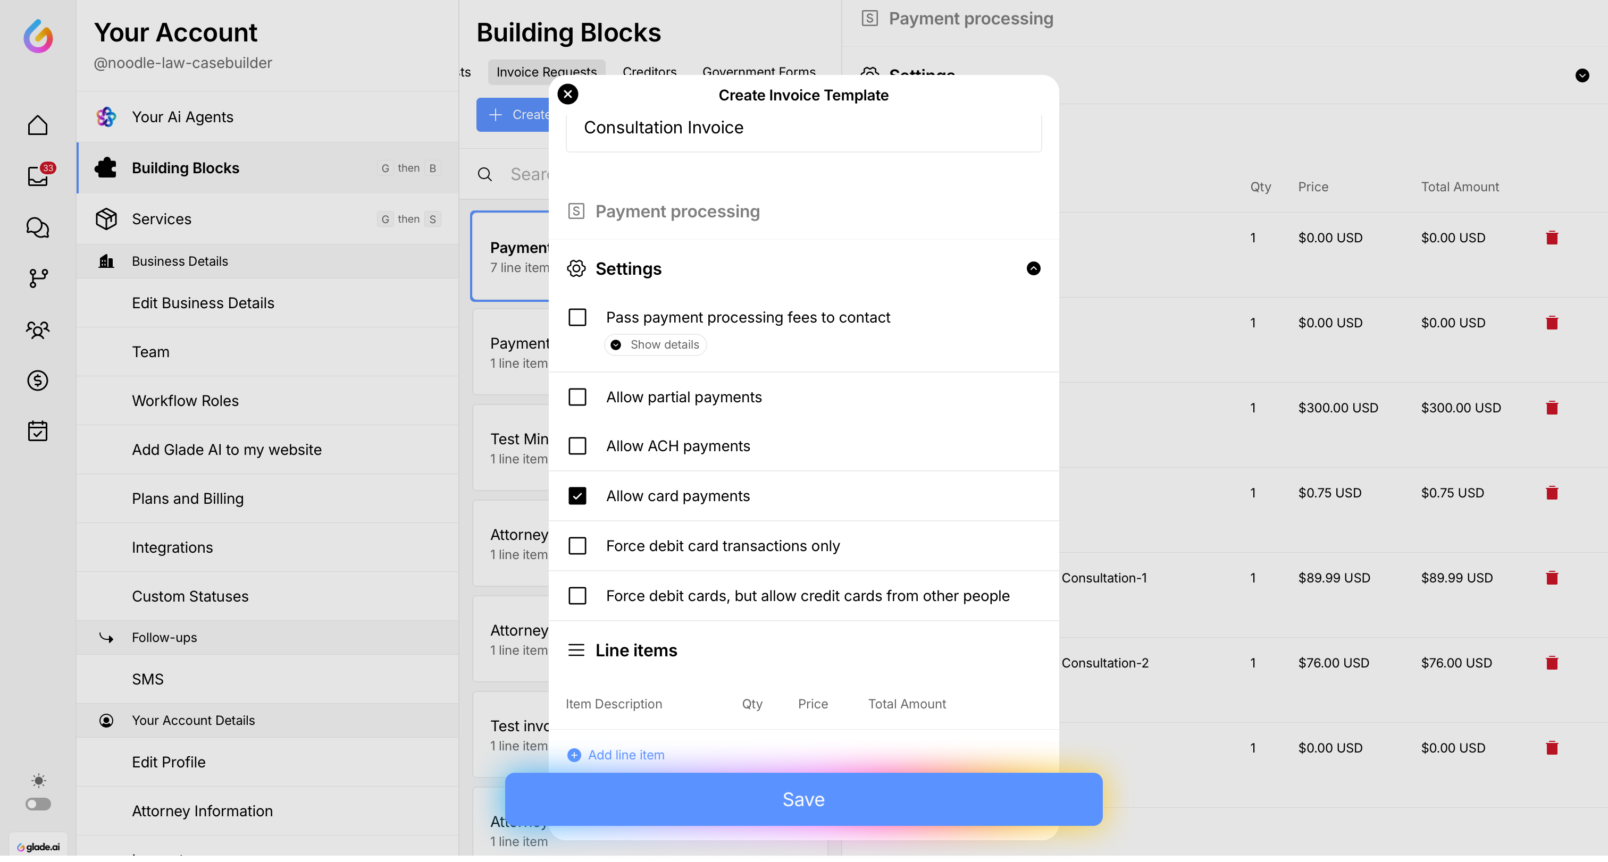Open the dollar payments icon
This screenshot has width=1608, height=862.
37,381
